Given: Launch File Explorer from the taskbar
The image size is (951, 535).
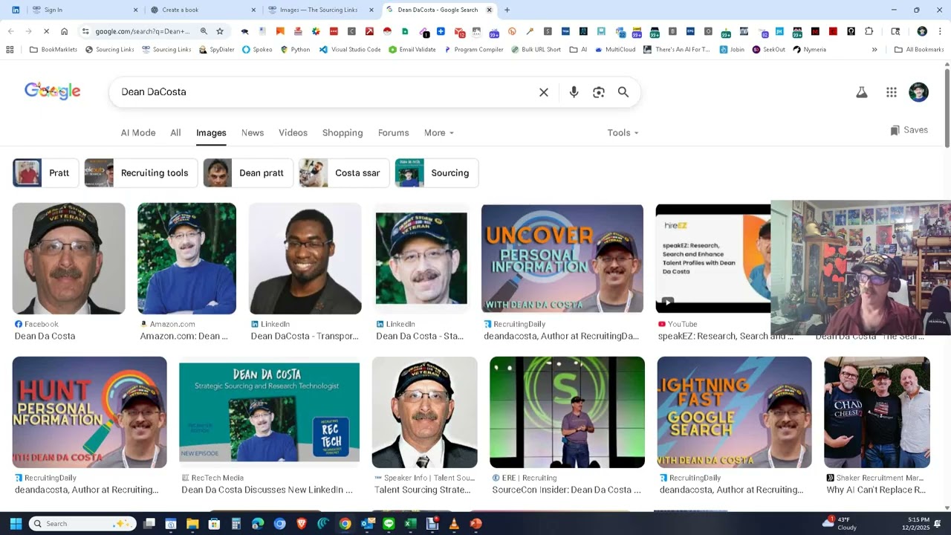Looking at the screenshot, I should click(x=192, y=524).
